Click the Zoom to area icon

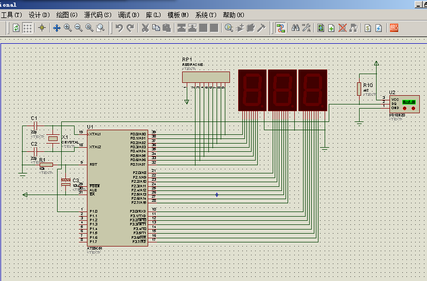(x=100, y=28)
